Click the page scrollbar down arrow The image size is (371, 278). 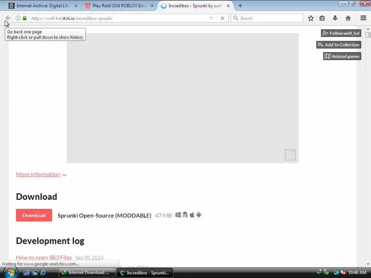pos(368,264)
